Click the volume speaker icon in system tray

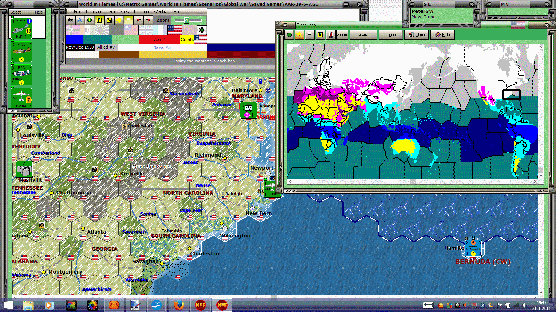[x=524, y=305]
